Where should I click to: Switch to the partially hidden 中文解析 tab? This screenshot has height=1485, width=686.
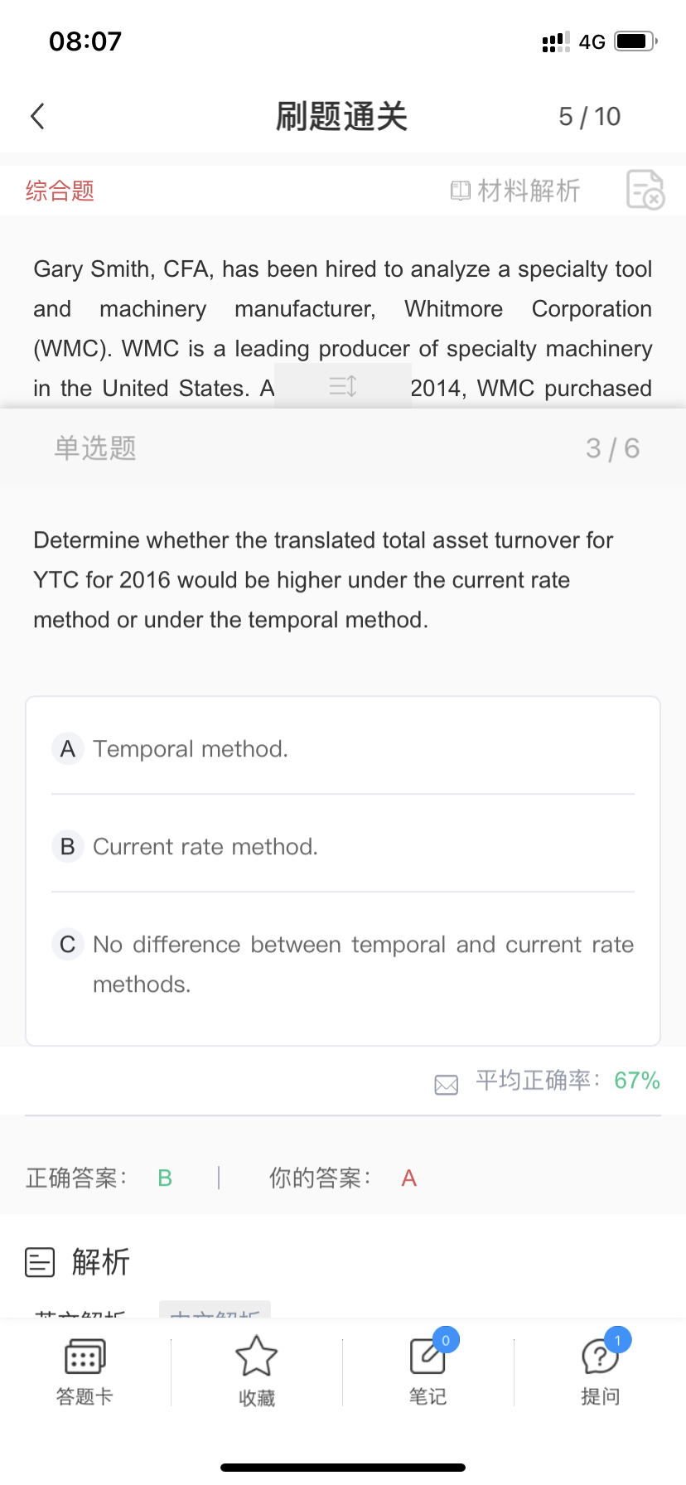(x=215, y=1311)
